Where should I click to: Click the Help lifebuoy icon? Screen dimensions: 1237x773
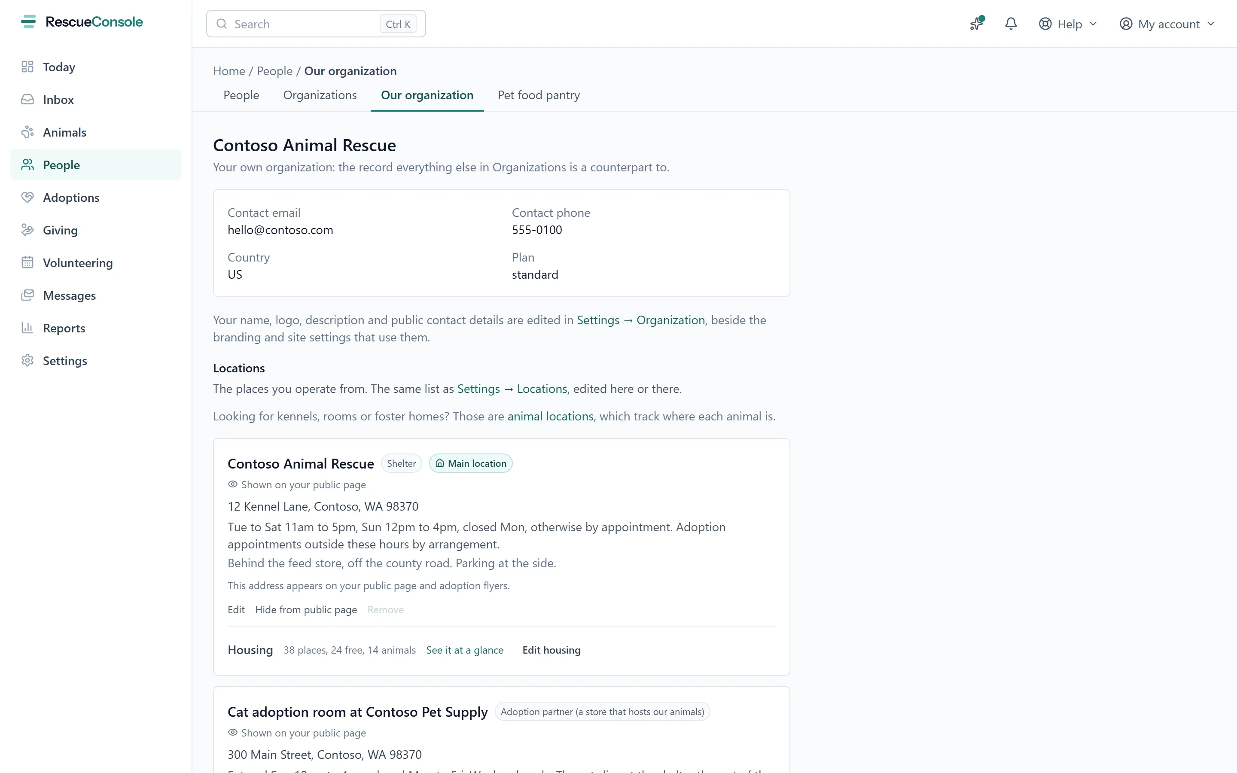point(1045,24)
